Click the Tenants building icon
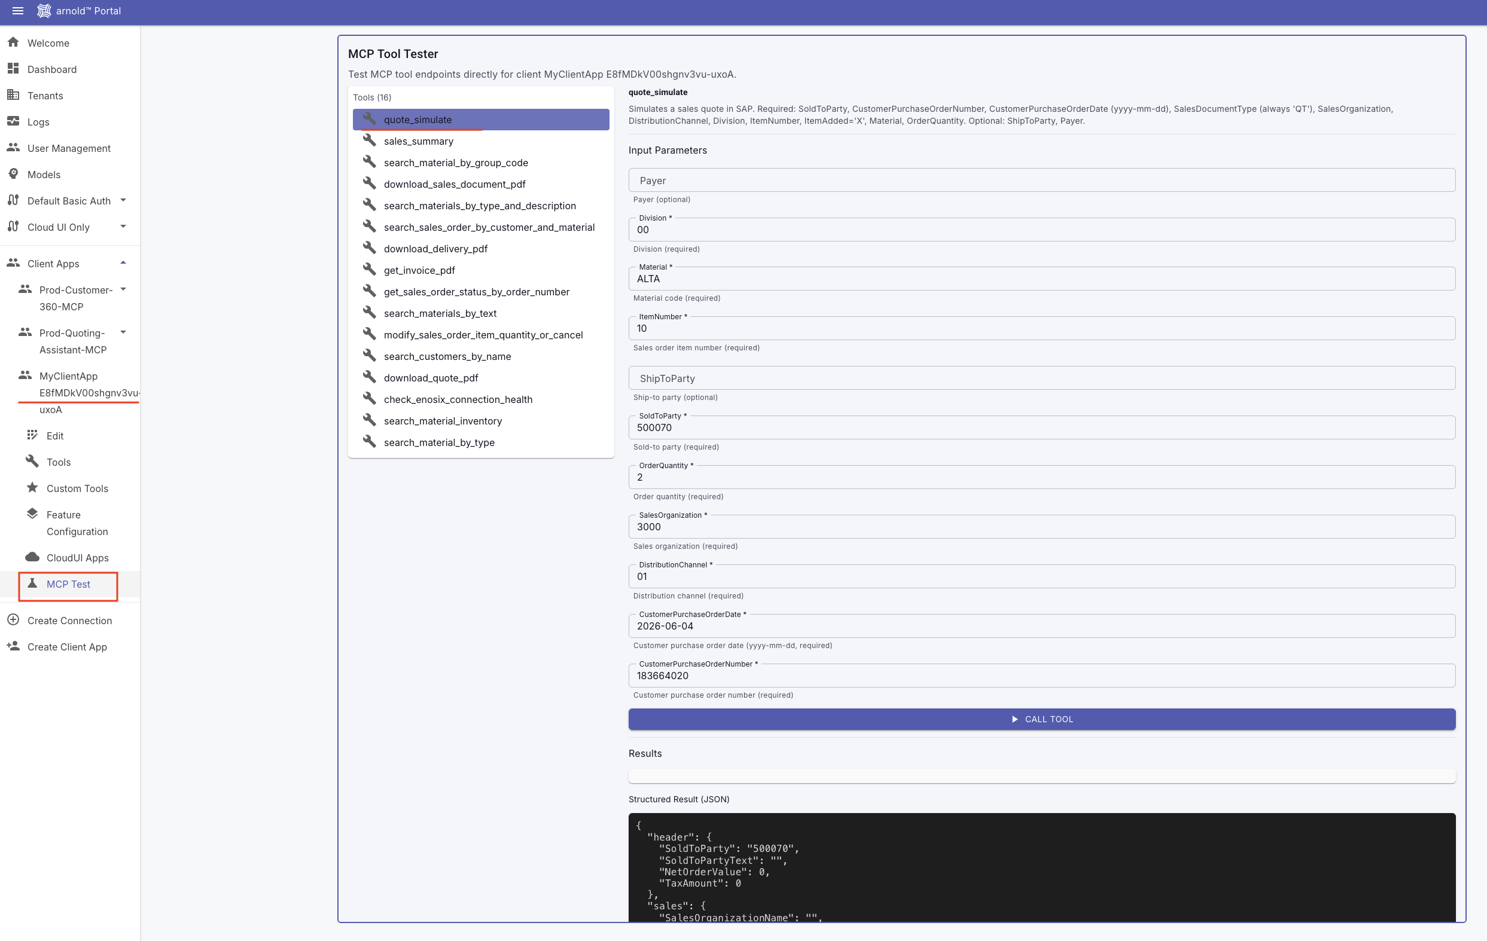The height and width of the screenshot is (941, 1487). [13, 95]
